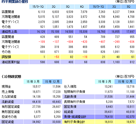The height and width of the screenshot is (124, 136).
Task: Click the 仕入債務 row label
Action: (x=70, y=87)
